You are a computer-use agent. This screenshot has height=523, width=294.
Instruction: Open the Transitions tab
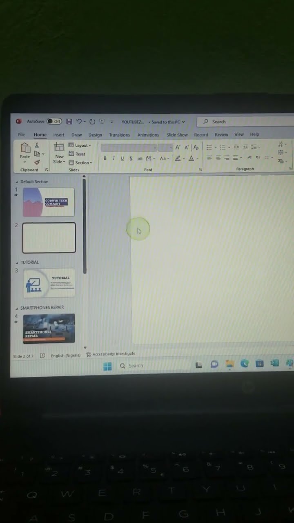click(x=119, y=135)
